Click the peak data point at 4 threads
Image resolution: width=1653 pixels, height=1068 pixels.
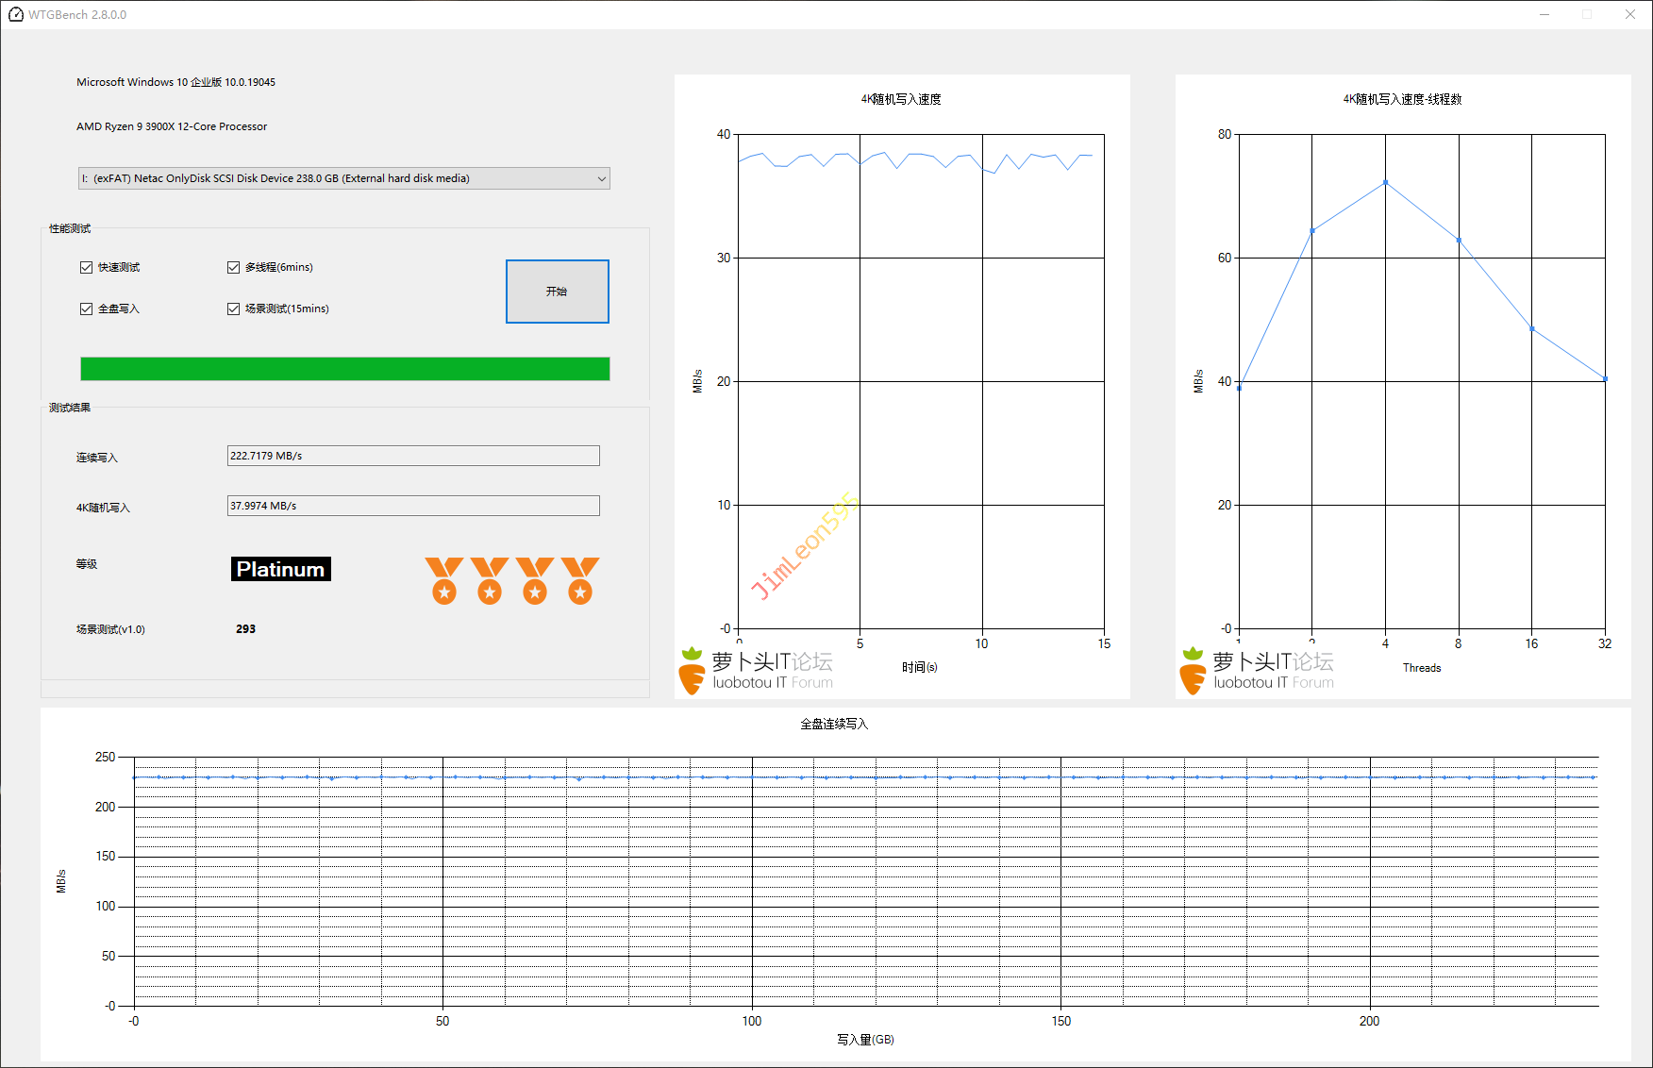tap(1385, 182)
